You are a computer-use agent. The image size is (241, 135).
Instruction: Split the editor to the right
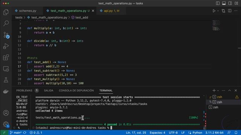230,11
